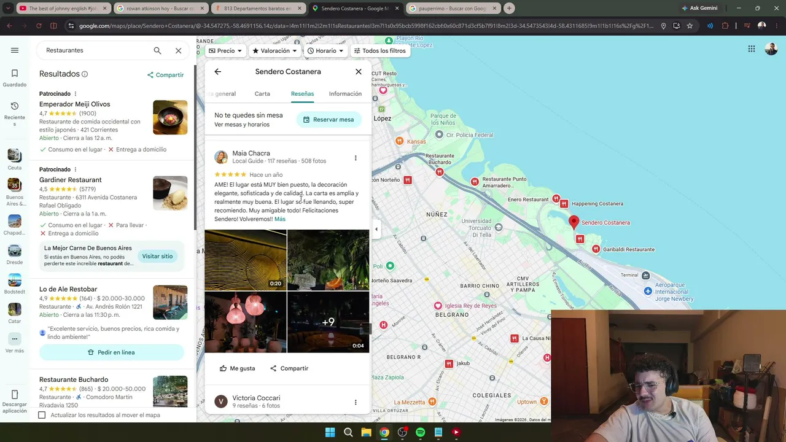
Task: Click the Iglesia Rey de Reyes marker
Action: click(x=438, y=306)
